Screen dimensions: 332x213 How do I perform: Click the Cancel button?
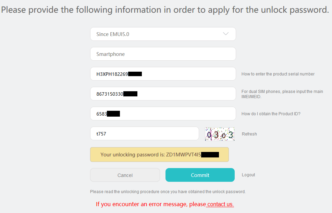[125, 175]
